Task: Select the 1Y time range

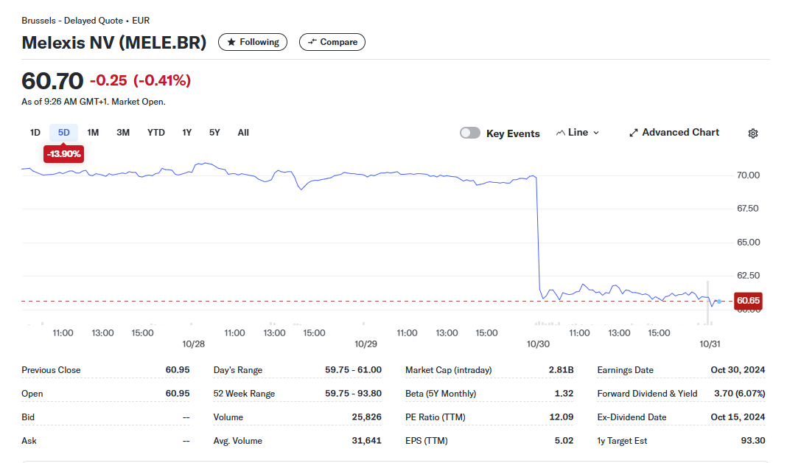Action: coord(187,133)
